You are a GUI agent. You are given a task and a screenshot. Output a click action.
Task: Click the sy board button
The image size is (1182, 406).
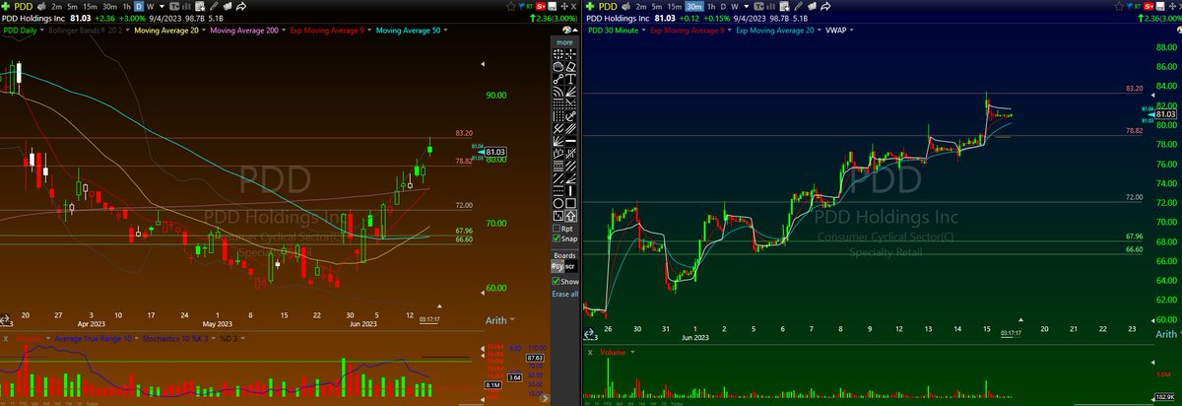click(558, 267)
